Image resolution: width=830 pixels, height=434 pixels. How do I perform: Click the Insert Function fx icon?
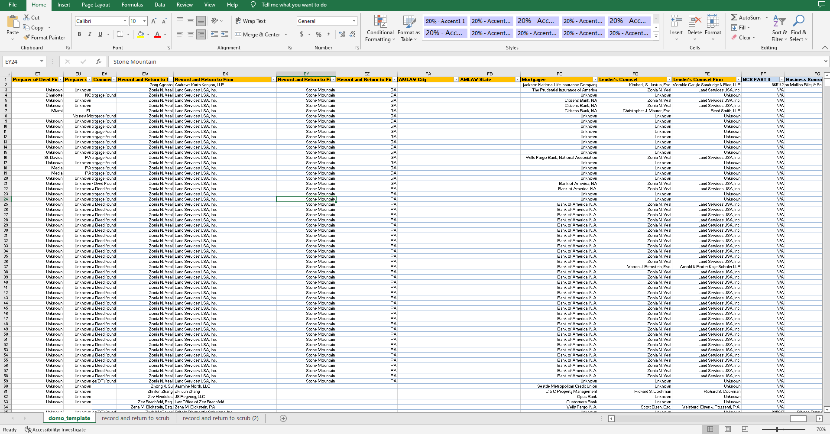pyautogui.click(x=99, y=62)
